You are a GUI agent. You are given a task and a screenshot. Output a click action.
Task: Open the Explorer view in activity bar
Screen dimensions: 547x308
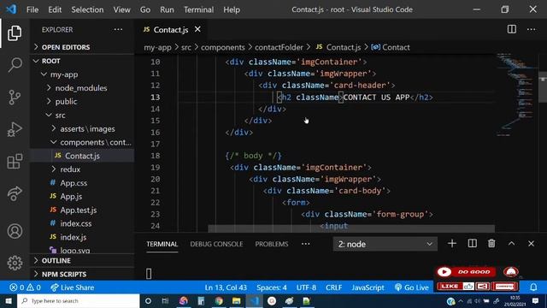15,33
